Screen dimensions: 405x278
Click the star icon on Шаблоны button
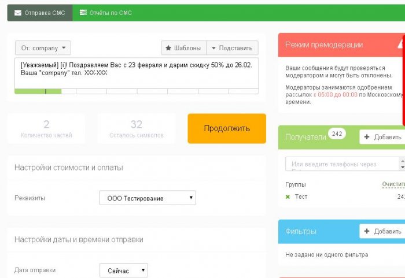coord(168,48)
